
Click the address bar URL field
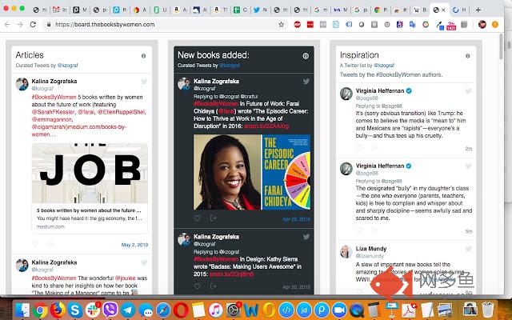click(x=163, y=25)
